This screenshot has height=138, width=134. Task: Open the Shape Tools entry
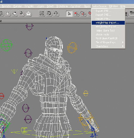[108, 34]
